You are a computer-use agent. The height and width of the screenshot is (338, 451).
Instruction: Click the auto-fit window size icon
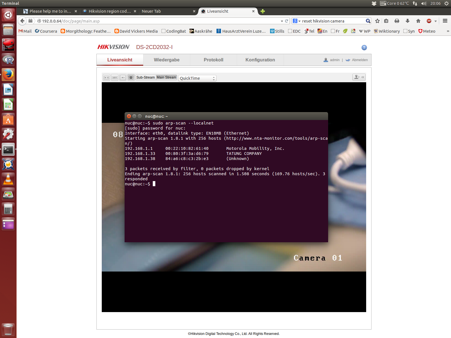point(131,77)
